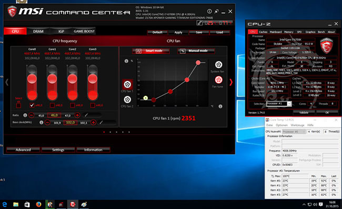Click the edit icon beside temperature readout
Image resolution: width=342 pixels, height=209 pixels.
tap(199, 23)
